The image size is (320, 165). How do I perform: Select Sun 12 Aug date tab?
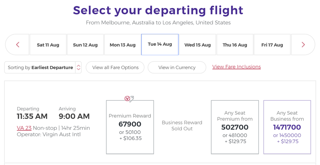[85, 45]
